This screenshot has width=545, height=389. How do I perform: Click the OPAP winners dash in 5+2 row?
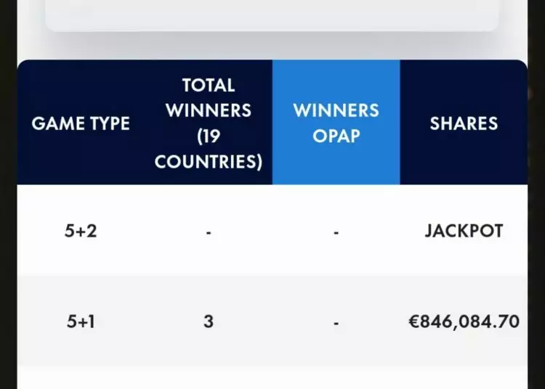tap(336, 232)
